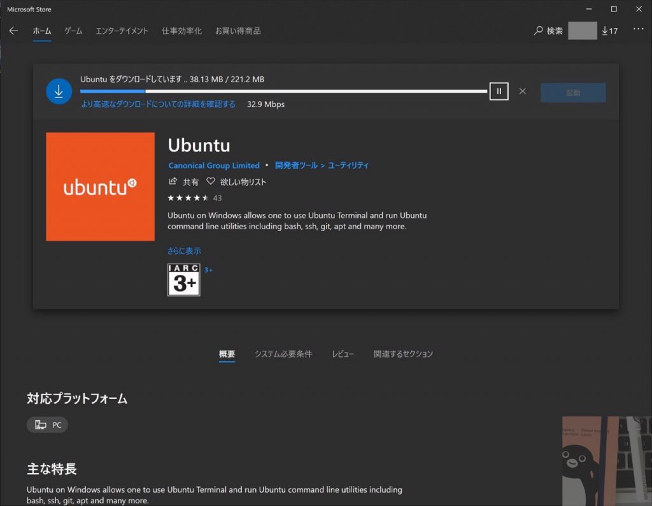Switch to the レビュー tab
This screenshot has height=506, width=652.
(343, 354)
